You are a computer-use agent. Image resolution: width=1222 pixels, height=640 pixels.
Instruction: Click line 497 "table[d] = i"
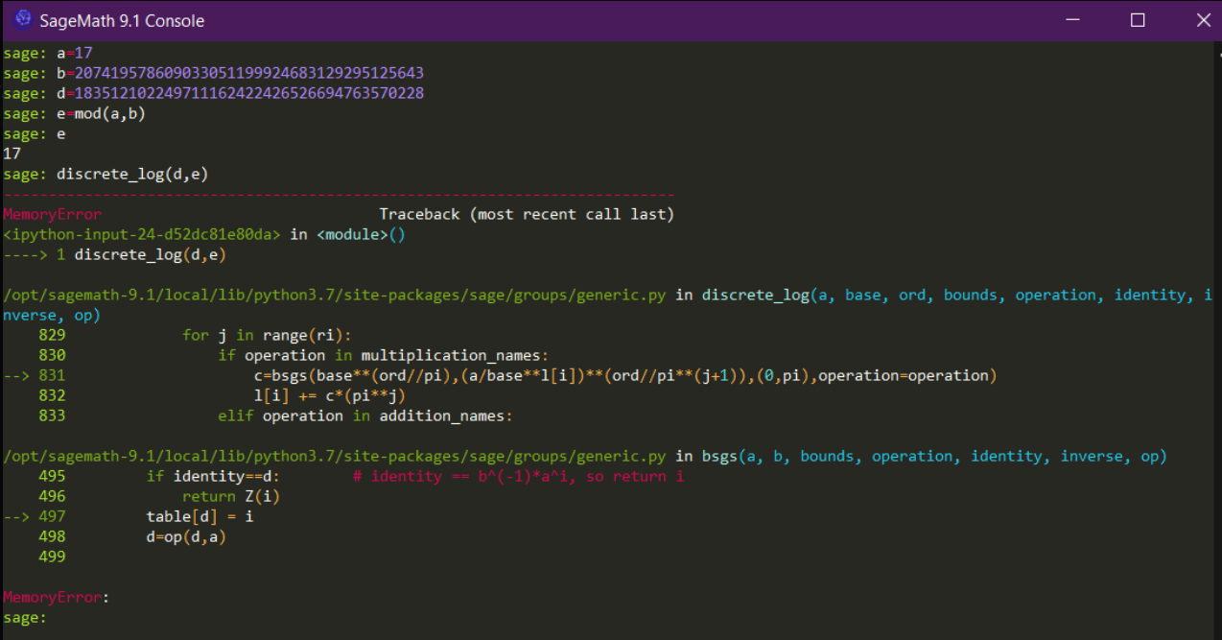click(x=129, y=516)
